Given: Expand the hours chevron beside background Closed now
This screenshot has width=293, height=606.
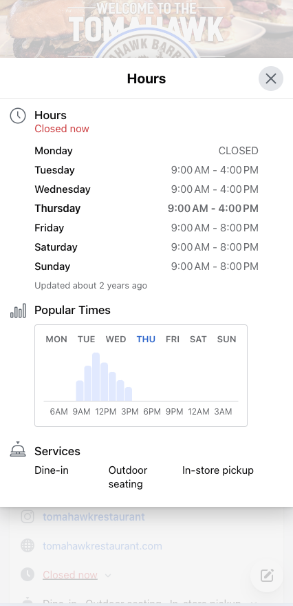Looking at the screenshot, I should tap(108, 576).
